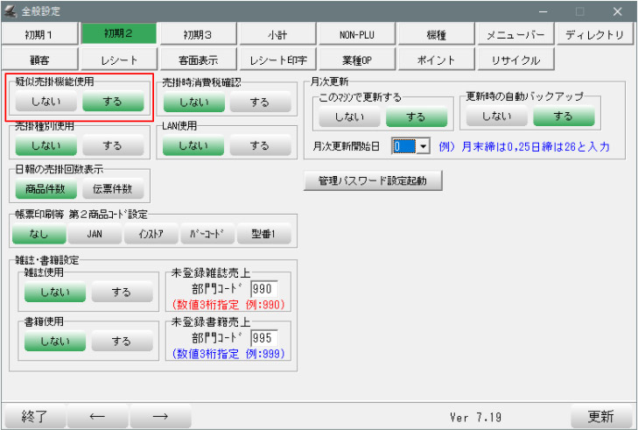The height and width of the screenshot is (430, 638).
Task: Choose JAN as second product code
Action: (95, 234)
